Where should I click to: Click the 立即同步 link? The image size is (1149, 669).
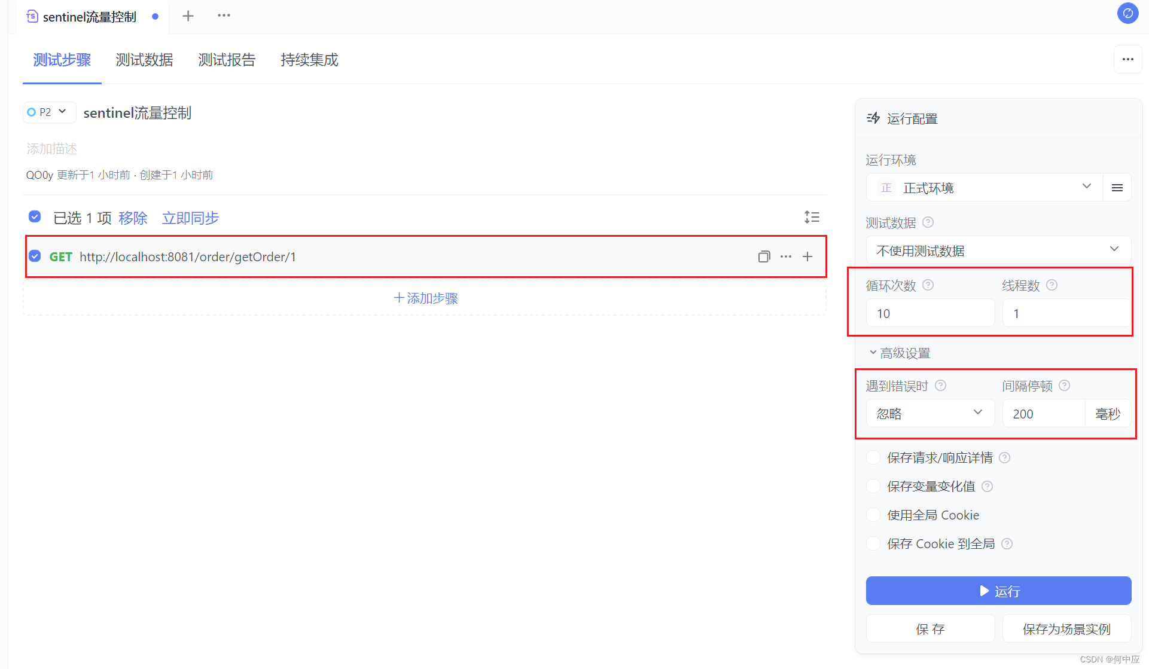pyautogui.click(x=191, y=218)
